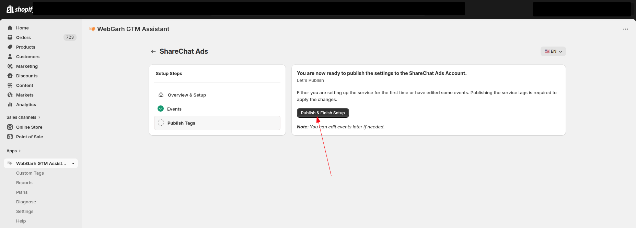Open Settings submenu link
The width and height of the screenshot is (636, 228).
pyautogui.click(x=25, y=212)
